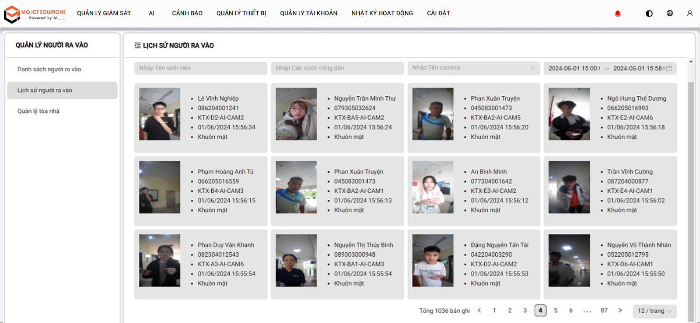Select Quản lý tòa nhà in sidebar
This screenshot has height=323, width=700.
38,111
